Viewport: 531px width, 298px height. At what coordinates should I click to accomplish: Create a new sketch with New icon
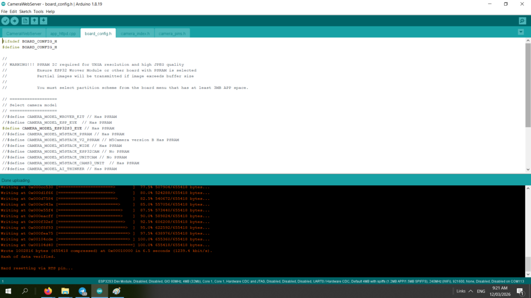click(x=25, y=21)
